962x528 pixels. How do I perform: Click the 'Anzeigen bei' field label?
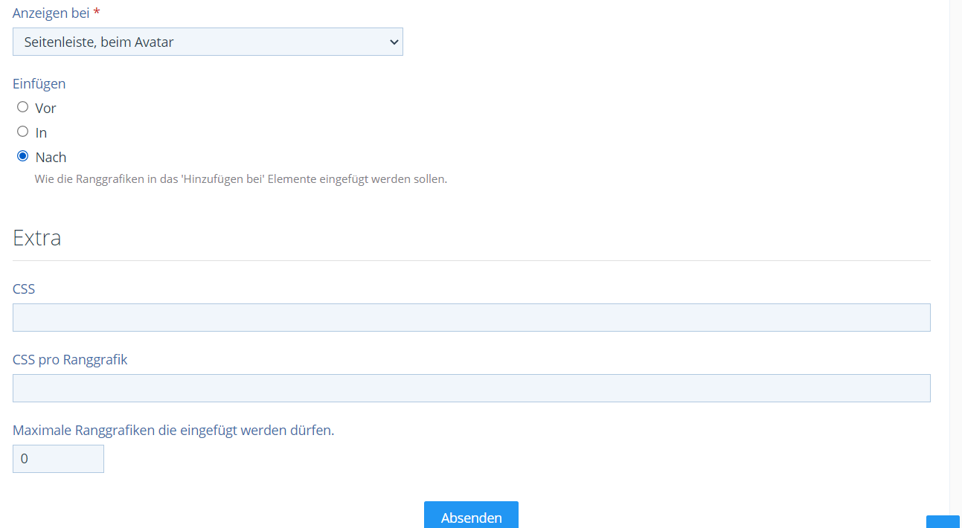[51, 13]
